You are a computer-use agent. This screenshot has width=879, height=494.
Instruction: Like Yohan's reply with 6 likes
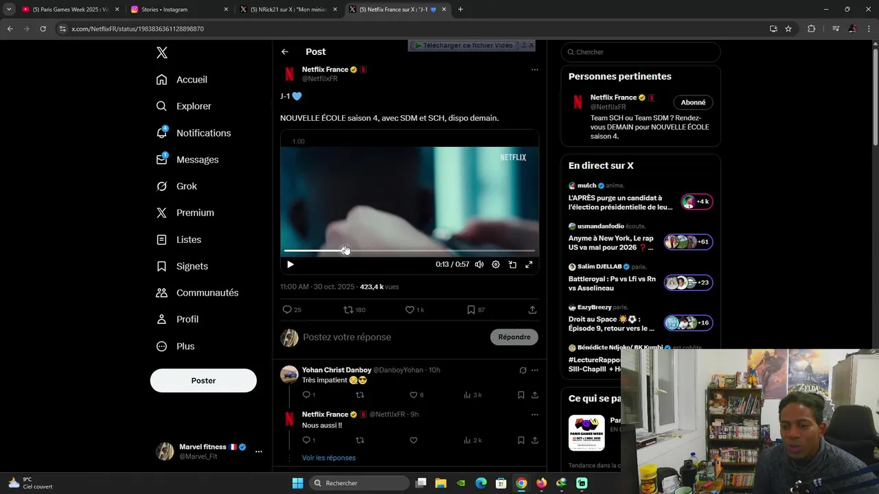pos(417,395)
